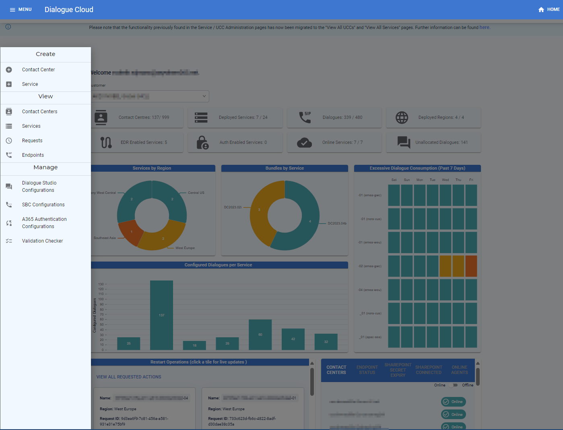This screenshot has width=563, height=430.
Task: Click the contact card icon beside Contact Centers
Action: (x=9, y=112)
